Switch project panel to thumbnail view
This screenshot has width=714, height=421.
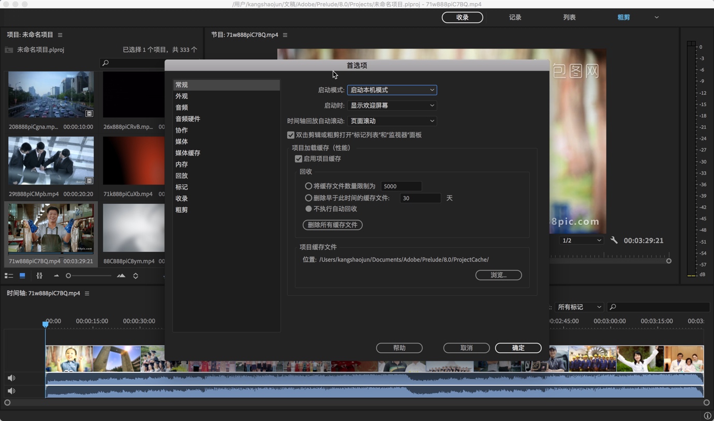point(22,276)
